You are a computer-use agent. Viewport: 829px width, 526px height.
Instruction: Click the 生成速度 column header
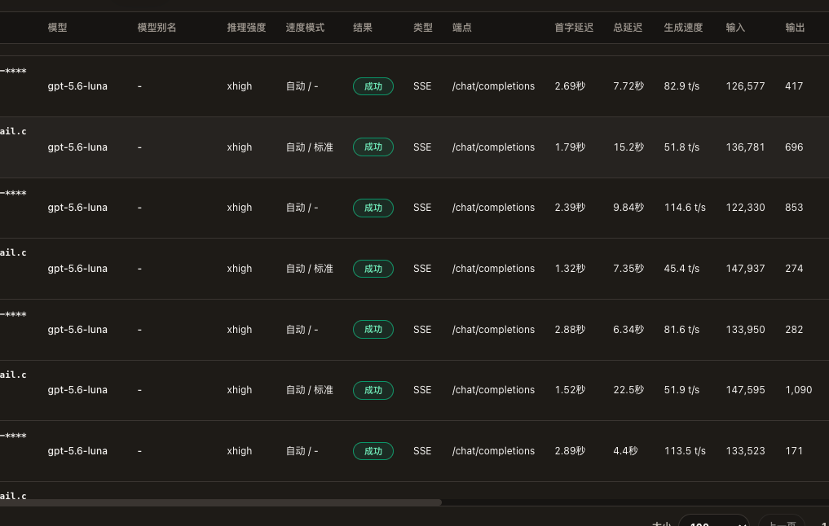(x=683, y=28)
